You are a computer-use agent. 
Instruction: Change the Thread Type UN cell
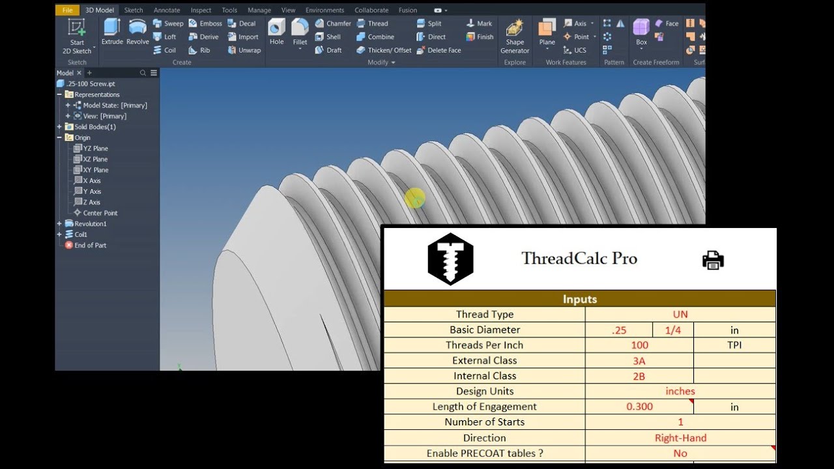[x=680, y=314]
